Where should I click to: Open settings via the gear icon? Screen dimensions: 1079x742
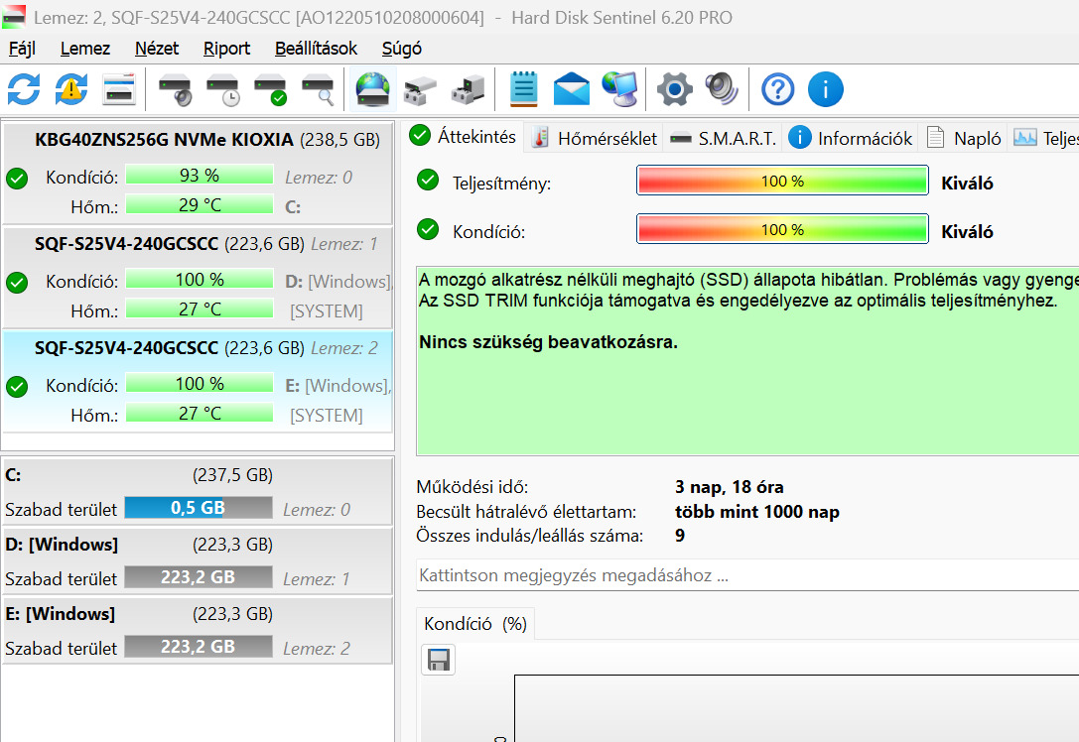coord(674,89)
